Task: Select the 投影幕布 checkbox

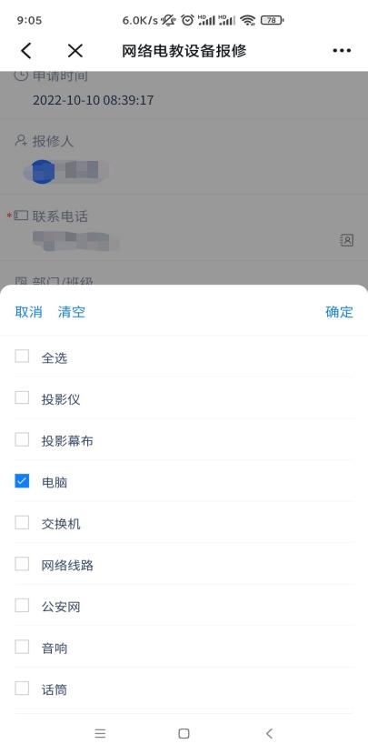Action: pyautogui.click(x=22, y=439)
